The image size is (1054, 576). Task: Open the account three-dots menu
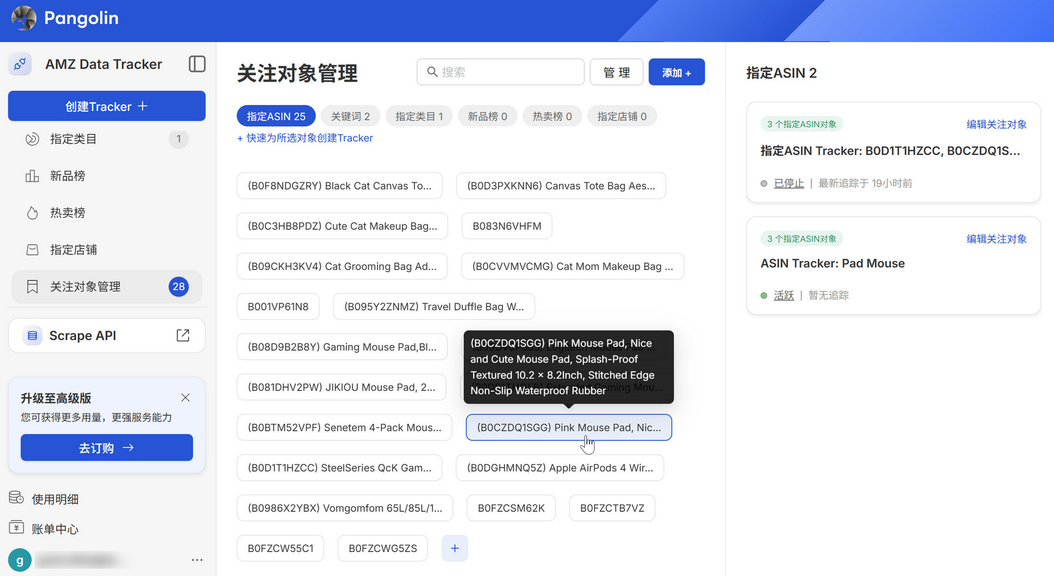[197, 560]
